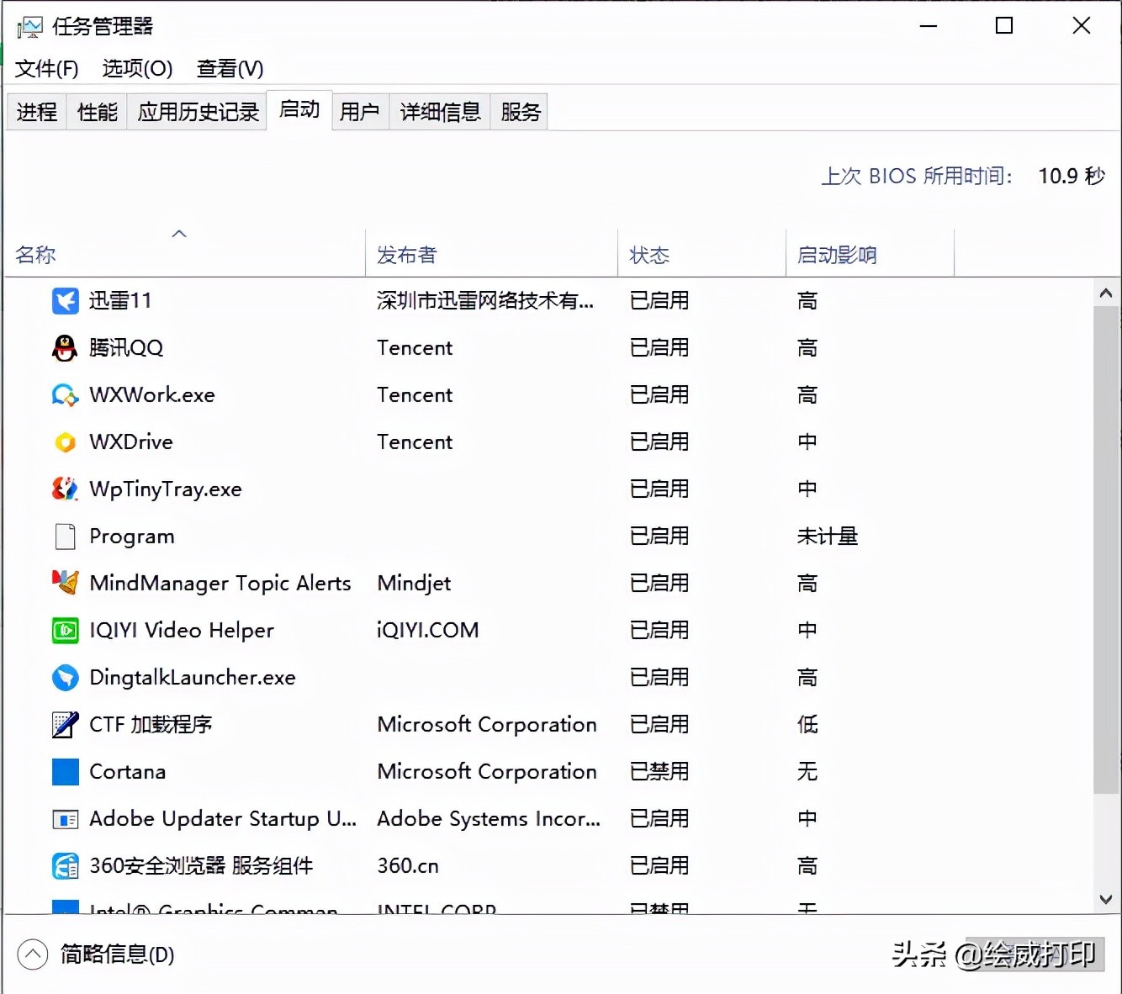The height and width of the screenshot is (994, 1122).
Task: Select the WXDrive icon
Action: tap(65, 441)
